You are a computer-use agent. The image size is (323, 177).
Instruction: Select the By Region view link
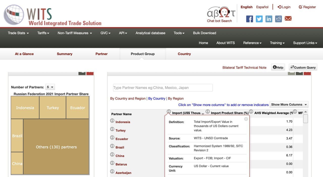coord(176,99)
